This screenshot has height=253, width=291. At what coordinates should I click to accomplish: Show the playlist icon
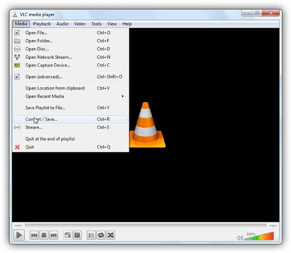tap(91, 235)
